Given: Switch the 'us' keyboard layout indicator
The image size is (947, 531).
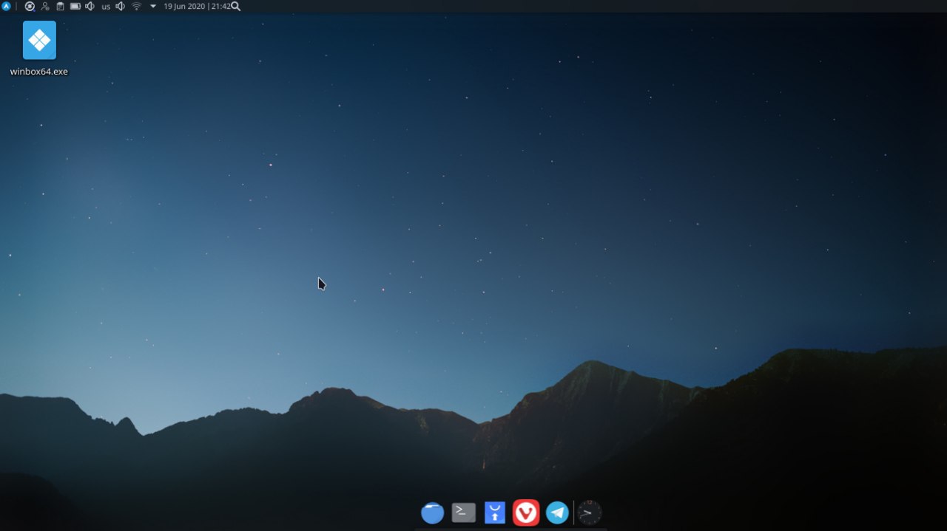Looking at the screenshot, I should [106, 6].
